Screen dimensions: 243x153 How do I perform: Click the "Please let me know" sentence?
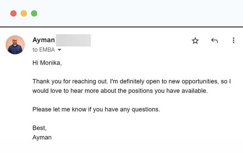tap(96, 109)
